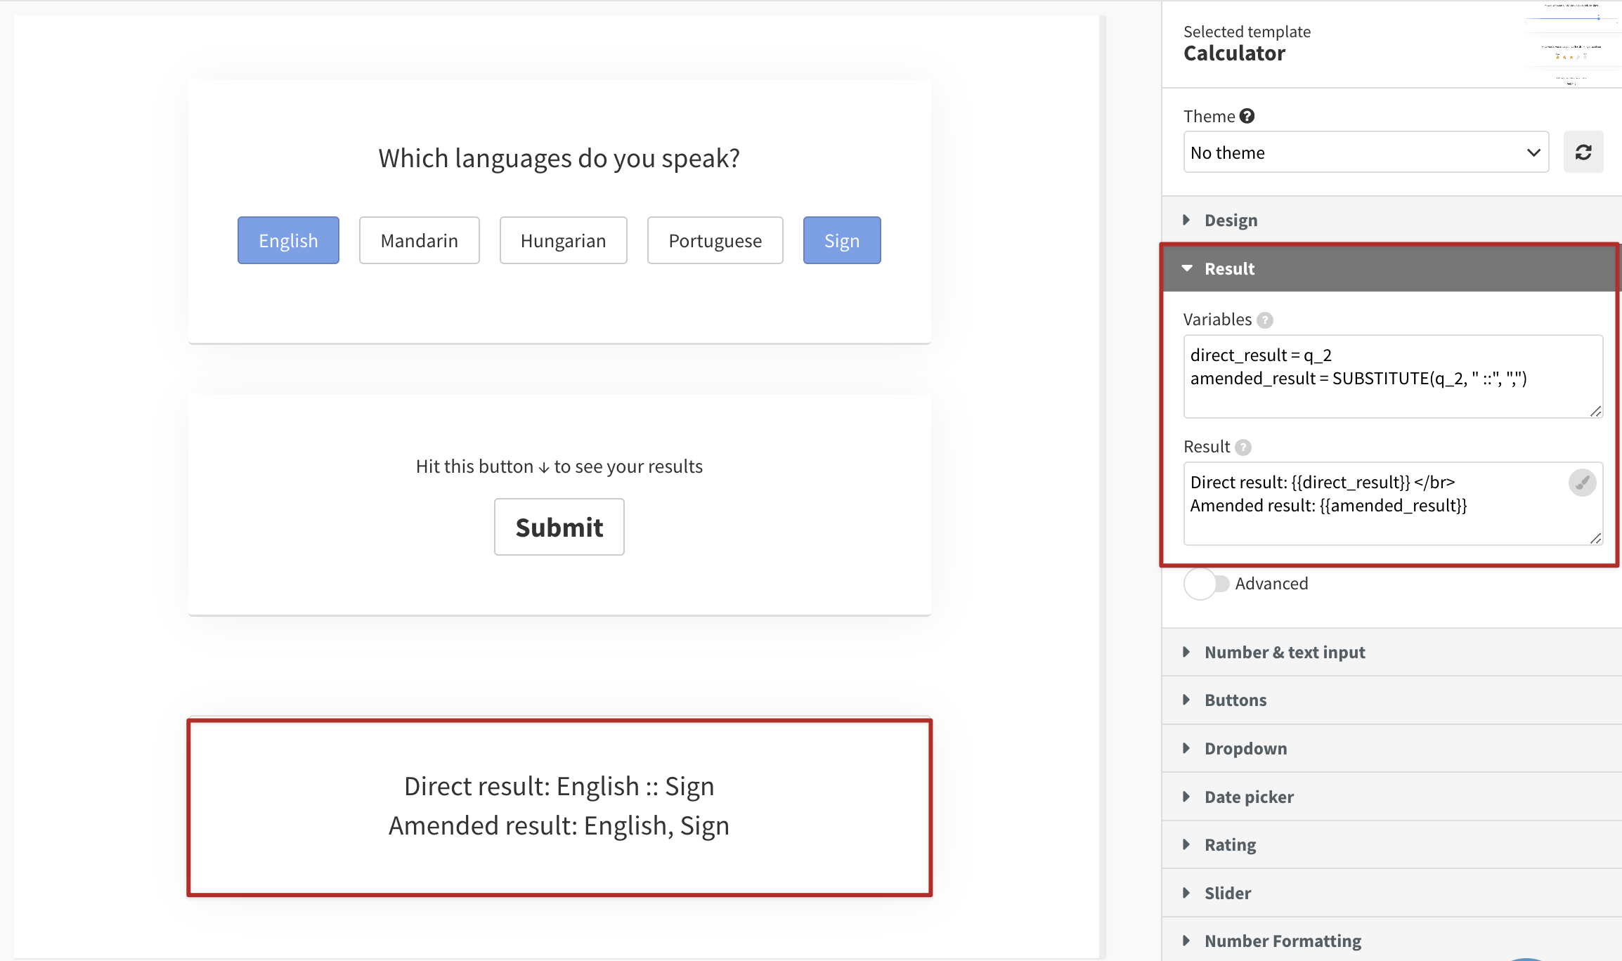Expand the Rating settings section
1622x961 pixels.
tap(1230, 844)
